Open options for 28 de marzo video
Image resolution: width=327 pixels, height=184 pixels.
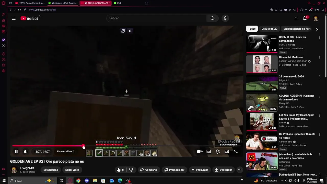(x=320, y=77)
